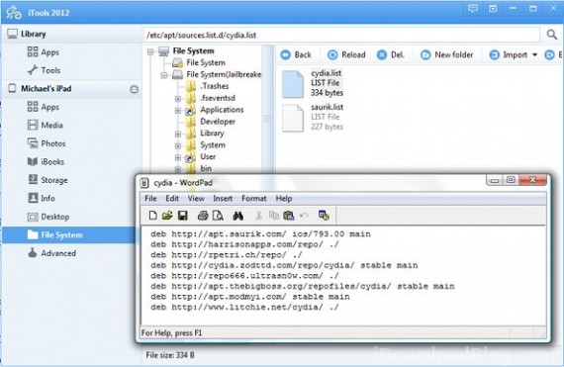Save the cydia document in WordPad
The image size is (564, 367).
183,216
